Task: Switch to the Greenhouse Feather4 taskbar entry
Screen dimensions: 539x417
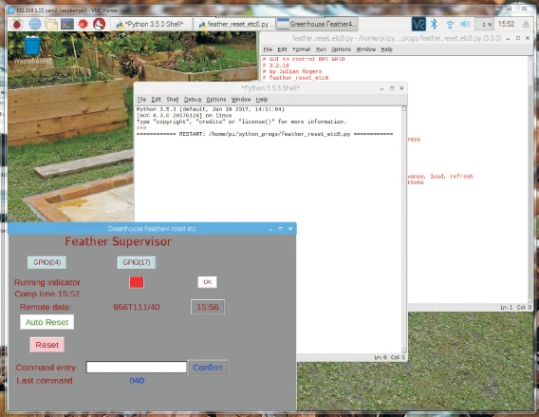Action: (x=317, y=24)
